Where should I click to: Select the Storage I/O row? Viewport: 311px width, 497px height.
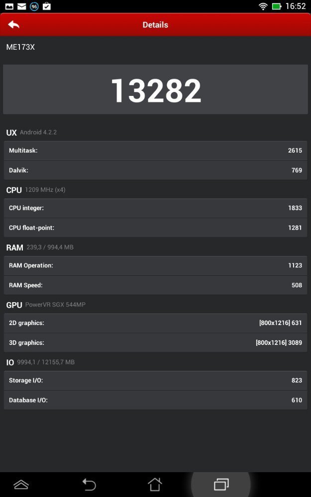155,380
